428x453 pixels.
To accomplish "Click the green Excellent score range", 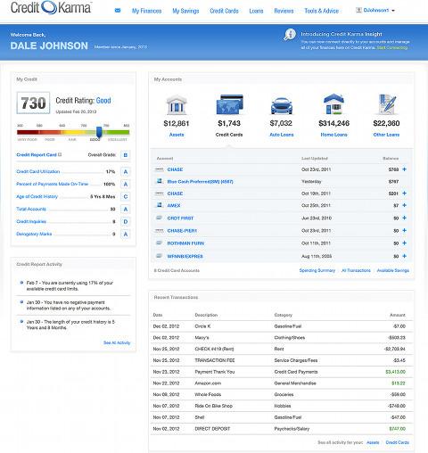I will point(118,132).
